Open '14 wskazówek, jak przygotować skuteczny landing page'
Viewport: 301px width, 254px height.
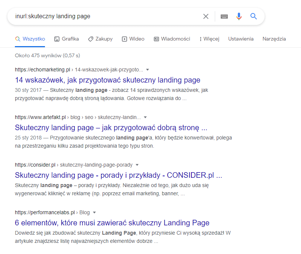[x=107, y=80]
